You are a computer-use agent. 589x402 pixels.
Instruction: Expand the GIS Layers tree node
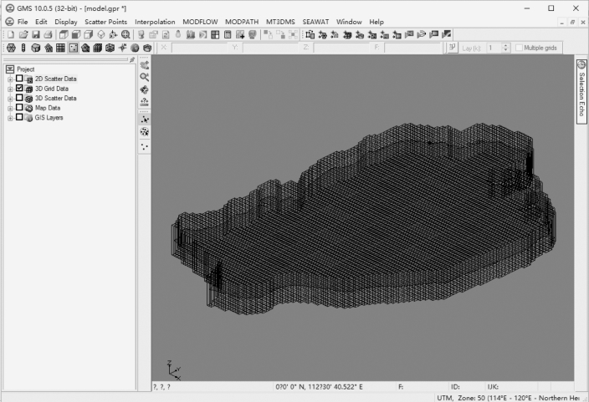coord(9,118)
